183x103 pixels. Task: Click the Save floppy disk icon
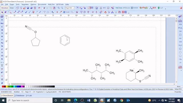(28, 8)
